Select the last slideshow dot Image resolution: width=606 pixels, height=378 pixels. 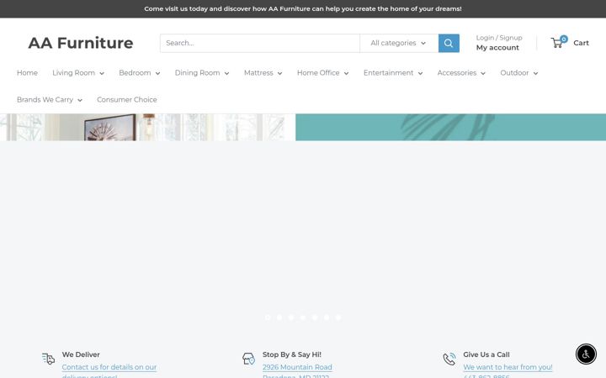338,318
